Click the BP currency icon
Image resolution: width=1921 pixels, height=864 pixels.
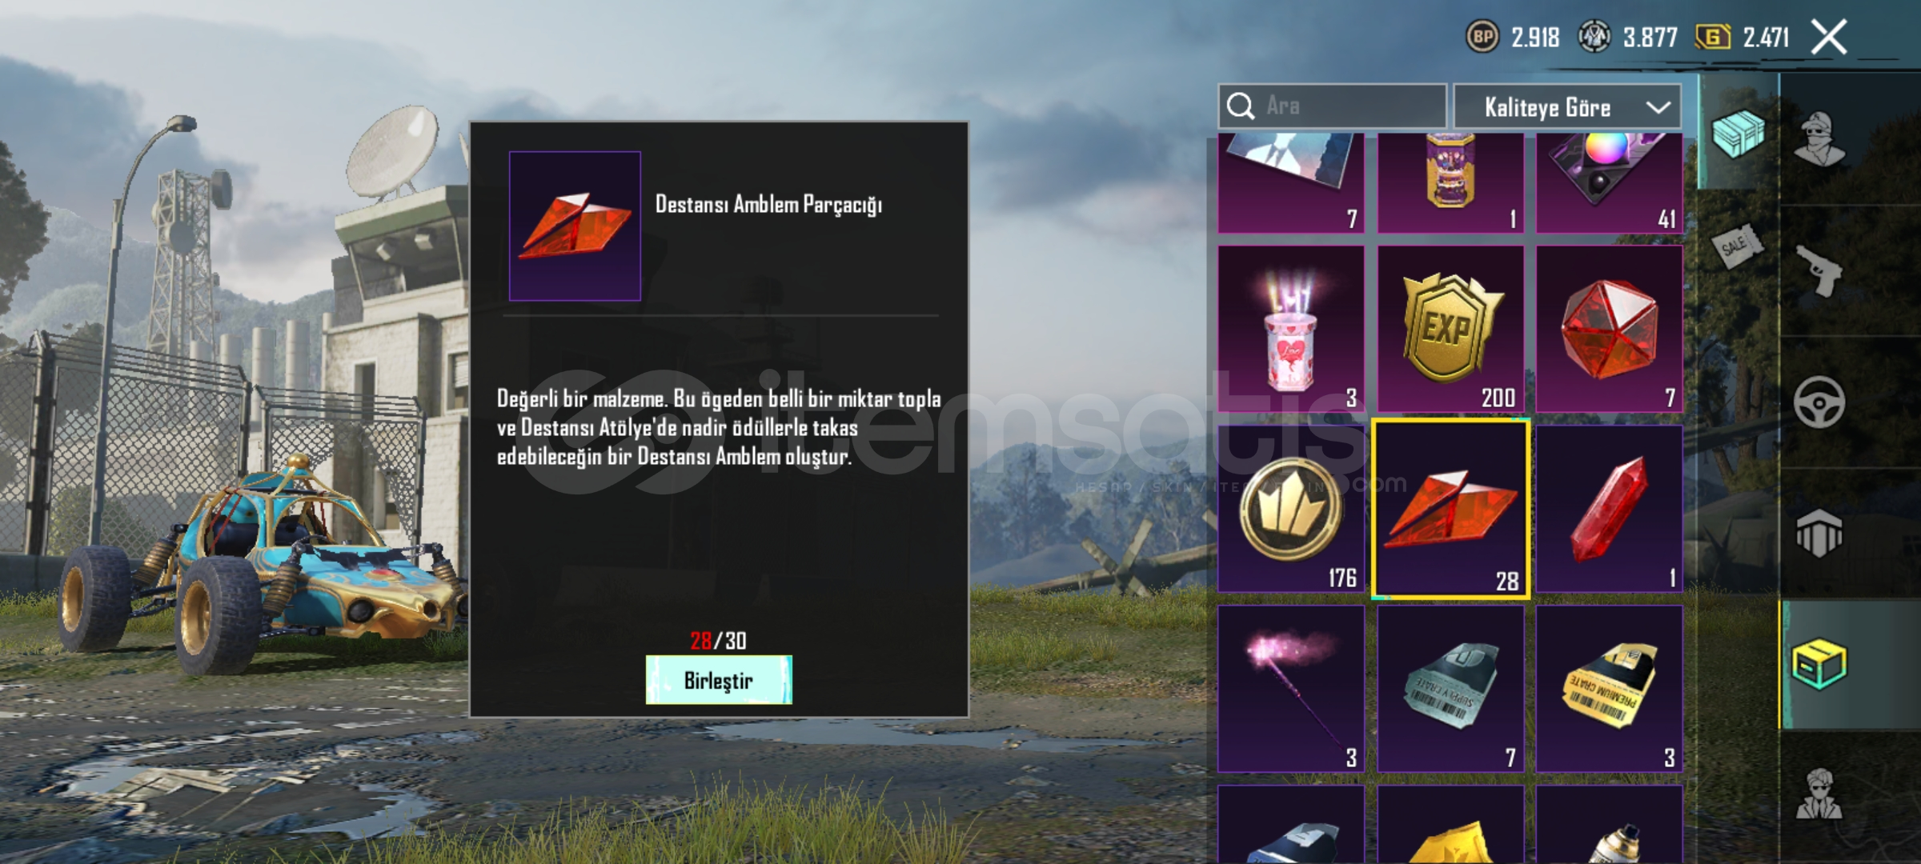click(x=1482, y=37)
